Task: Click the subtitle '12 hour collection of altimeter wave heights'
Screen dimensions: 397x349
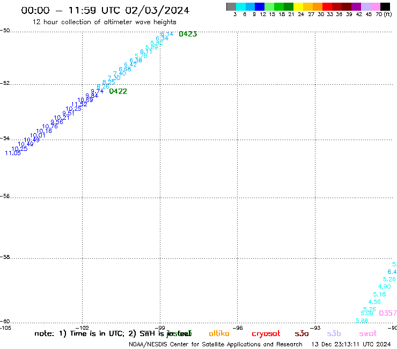Action: tap(104, 22)
